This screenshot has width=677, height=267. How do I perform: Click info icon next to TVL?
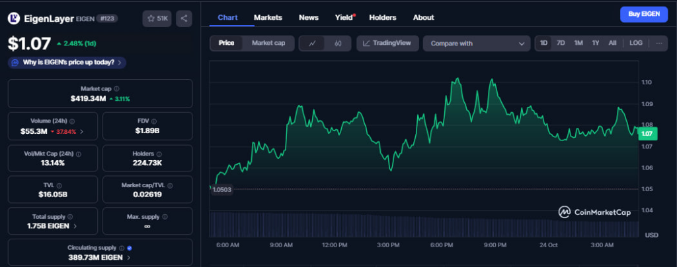[60, 186]
